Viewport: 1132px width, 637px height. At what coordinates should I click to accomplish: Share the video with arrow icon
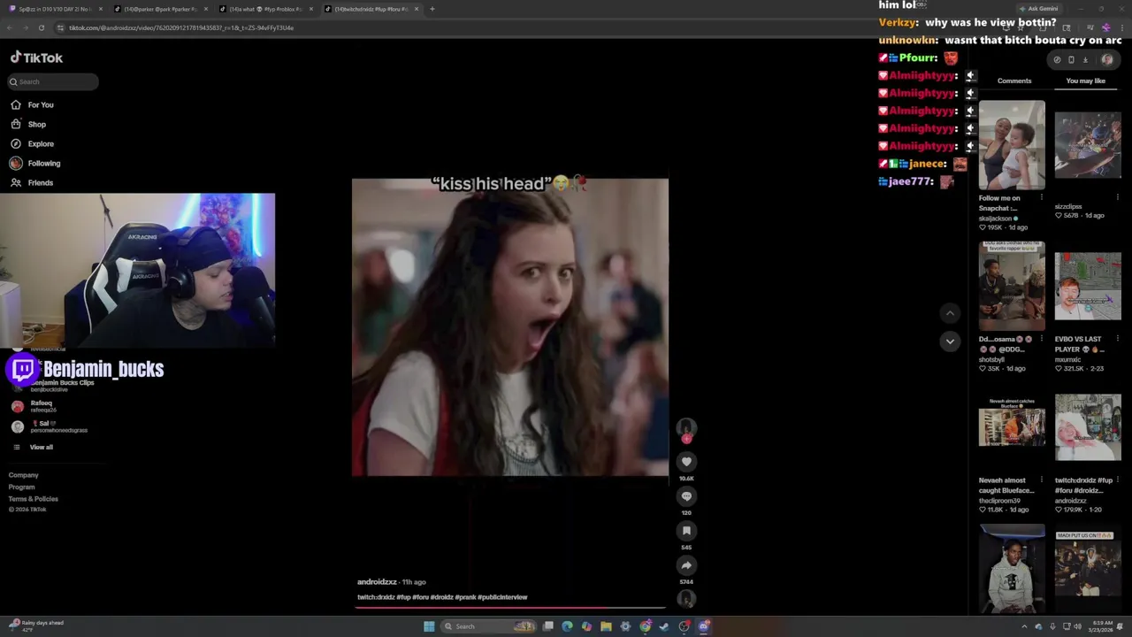(686, 564)
